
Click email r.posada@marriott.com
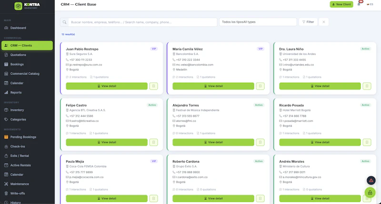tap(298, 121)
